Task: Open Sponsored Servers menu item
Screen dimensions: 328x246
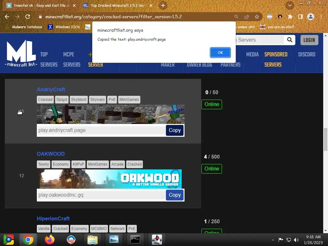Action: tap(276, 59)
